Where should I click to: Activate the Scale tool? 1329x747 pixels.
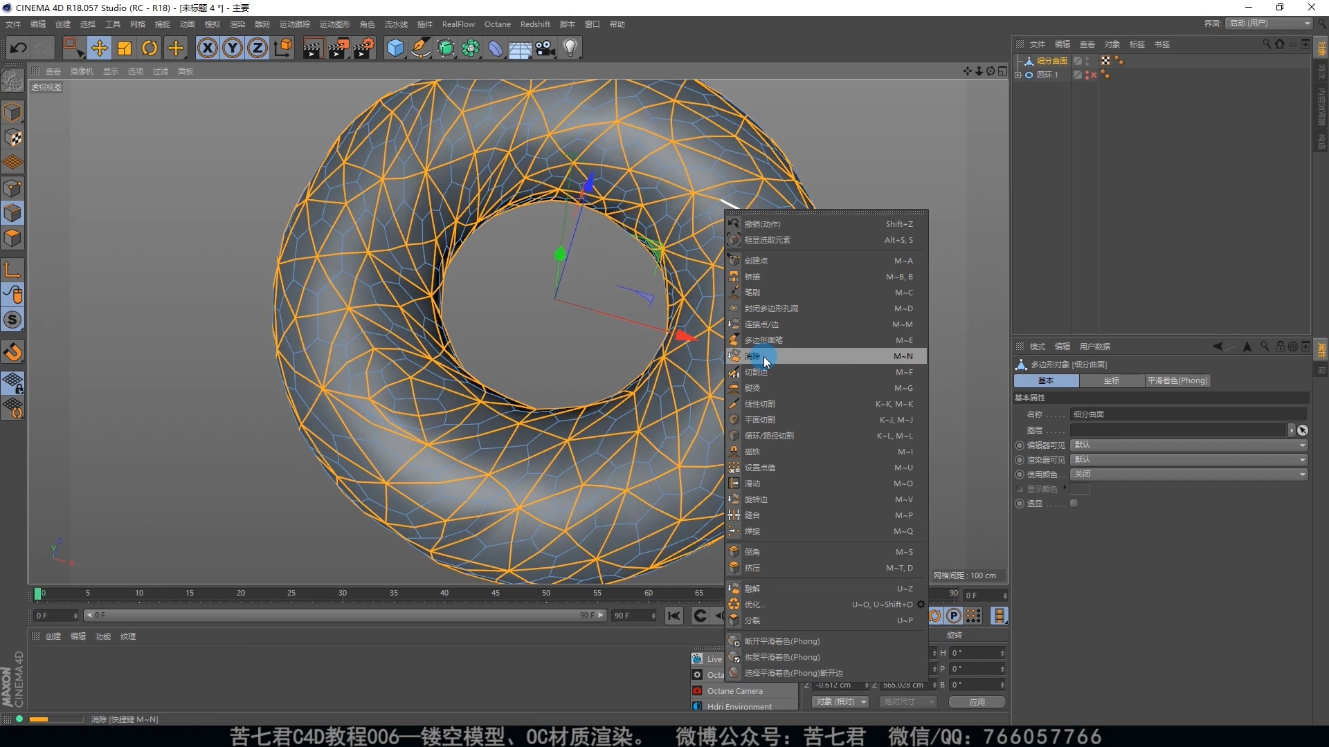coord(125,48)
